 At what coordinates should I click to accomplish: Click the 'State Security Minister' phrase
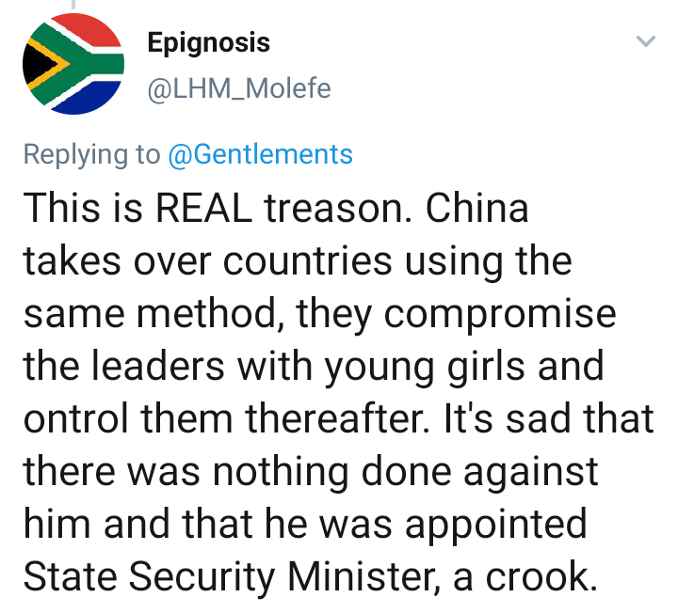(x=234, y=576)
